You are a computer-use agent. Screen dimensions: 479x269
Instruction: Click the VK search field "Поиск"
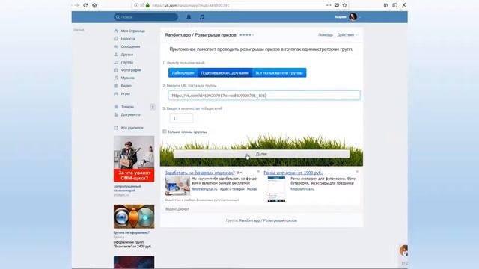(x=146, y=17)
